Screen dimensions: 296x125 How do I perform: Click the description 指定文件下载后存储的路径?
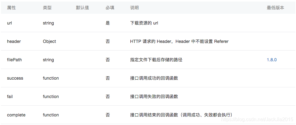tap(156, 60)
